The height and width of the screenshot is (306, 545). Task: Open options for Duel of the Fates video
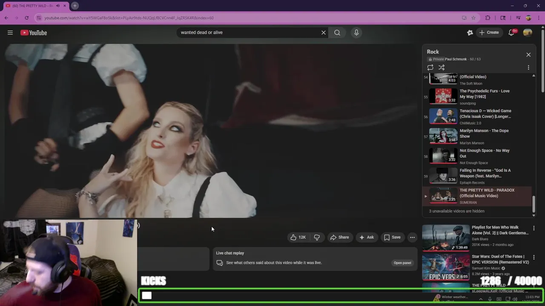click(534, 258)
